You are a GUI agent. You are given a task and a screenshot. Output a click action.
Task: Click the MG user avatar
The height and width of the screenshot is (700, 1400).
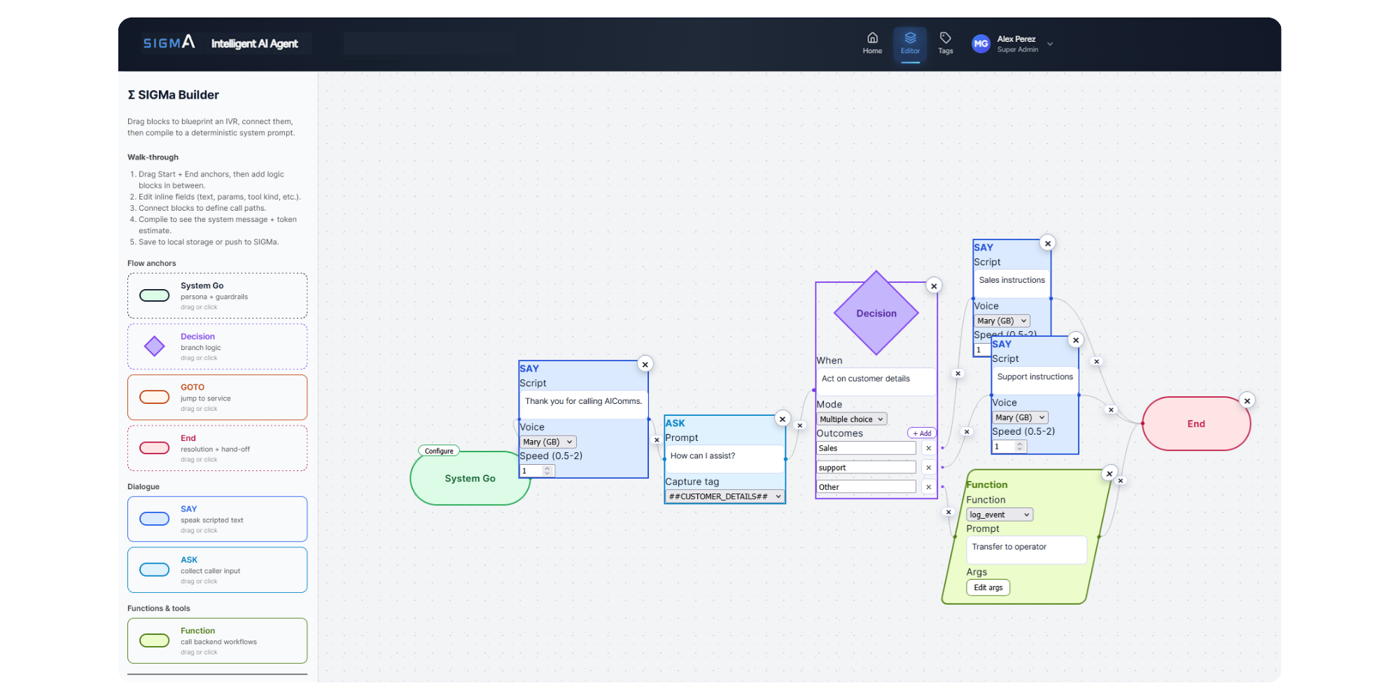coord(981,43)
